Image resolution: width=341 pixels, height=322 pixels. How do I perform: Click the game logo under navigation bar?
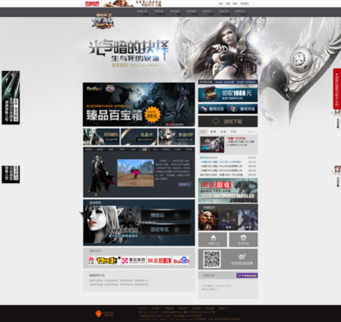[x=102, y=20]
